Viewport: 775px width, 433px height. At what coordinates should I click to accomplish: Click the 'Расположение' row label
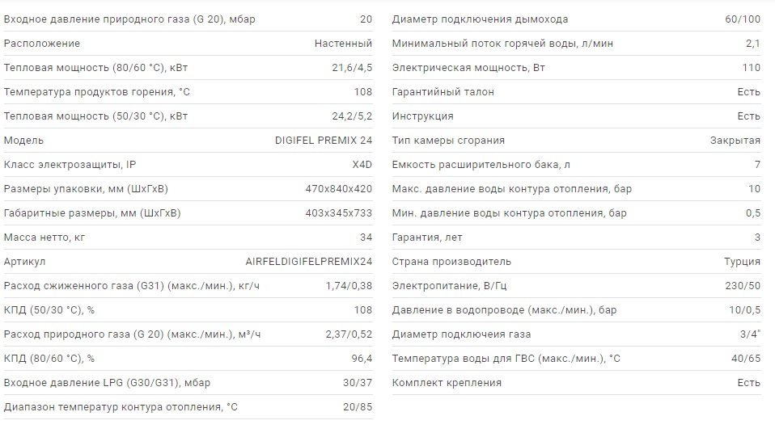point(42,44)
